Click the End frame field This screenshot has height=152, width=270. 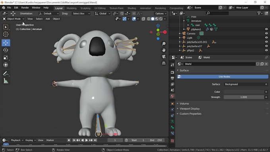[x=156, y=140]
